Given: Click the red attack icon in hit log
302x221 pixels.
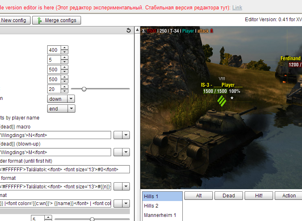Looking at the screenshot, I should click(x=212, y=31).
